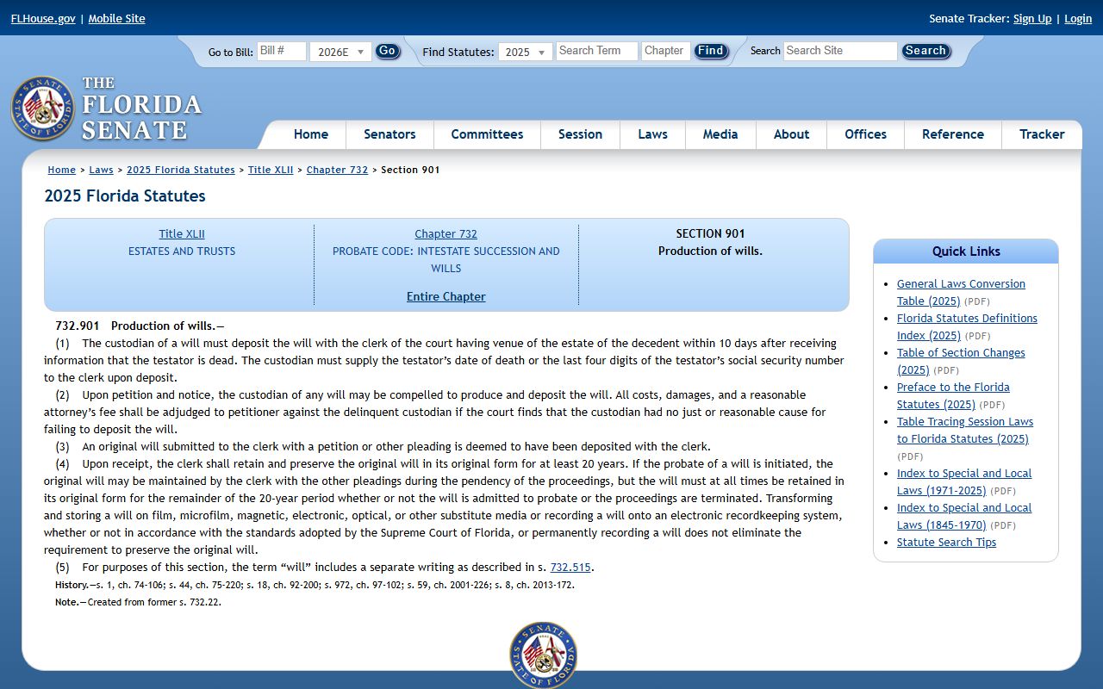Open the Home navigation tab

tap(311, 134)
